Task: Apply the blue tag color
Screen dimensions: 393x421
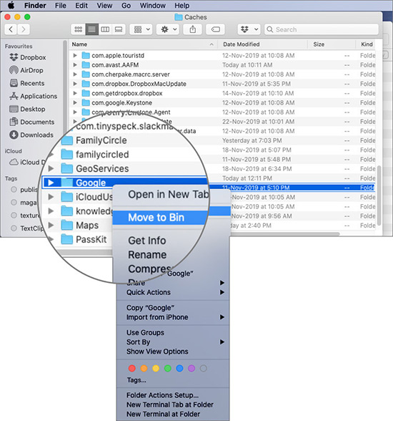Action: click(179, 368)
